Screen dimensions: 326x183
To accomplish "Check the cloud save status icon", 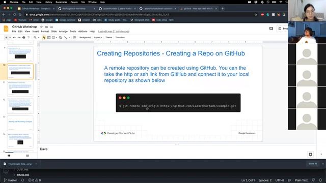I will click(x=51, y=27).
